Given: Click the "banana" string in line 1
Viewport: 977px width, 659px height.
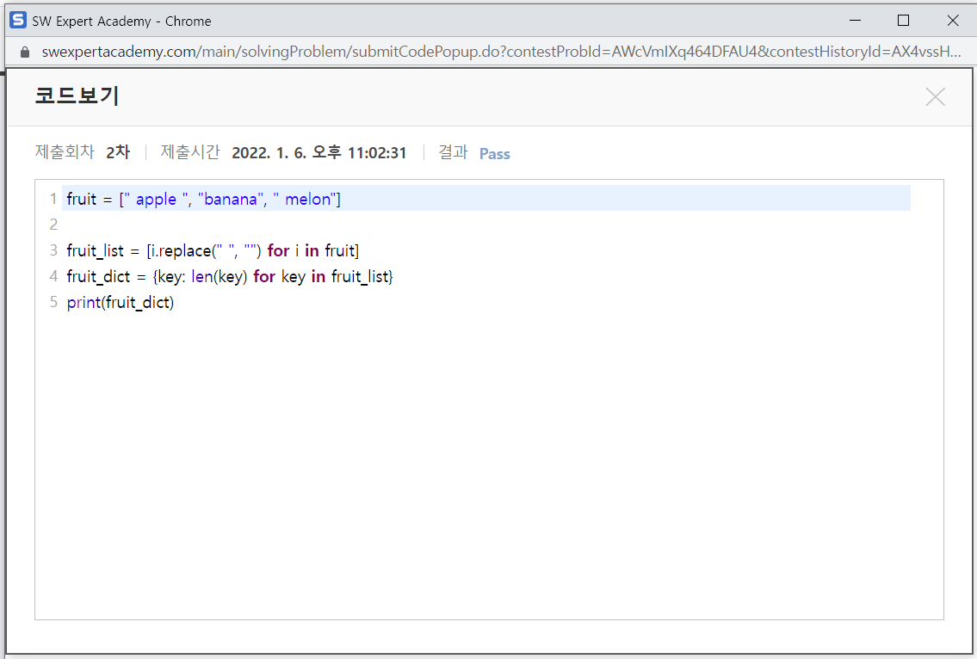Looking at the screenshot, I should [230, 200].
